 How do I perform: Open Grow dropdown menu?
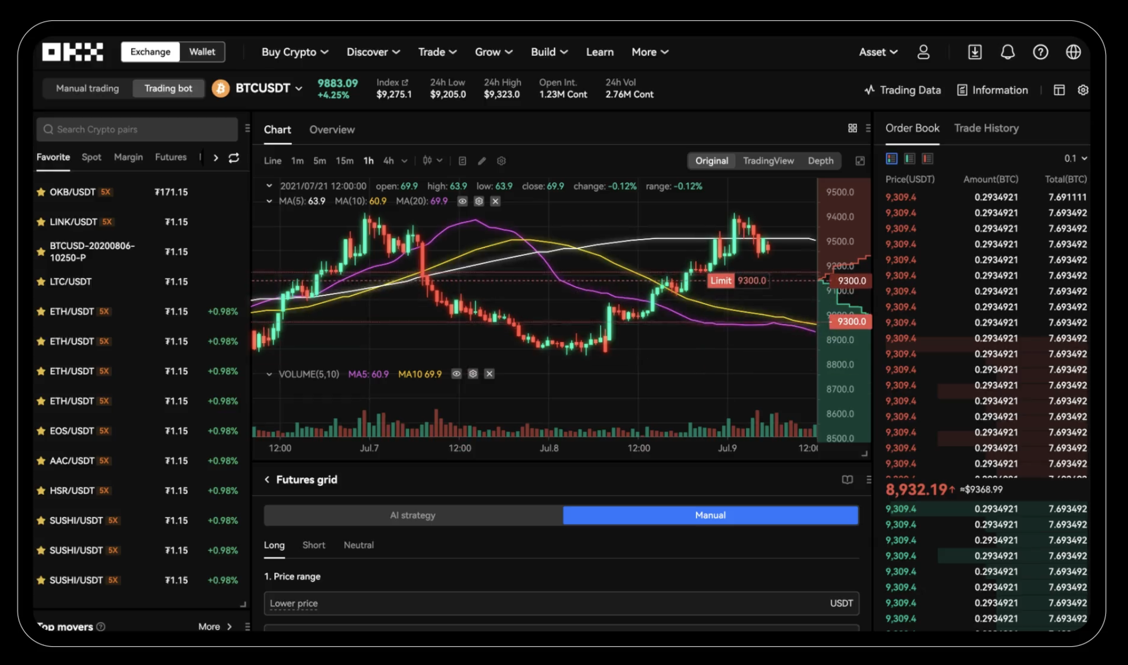494,52
